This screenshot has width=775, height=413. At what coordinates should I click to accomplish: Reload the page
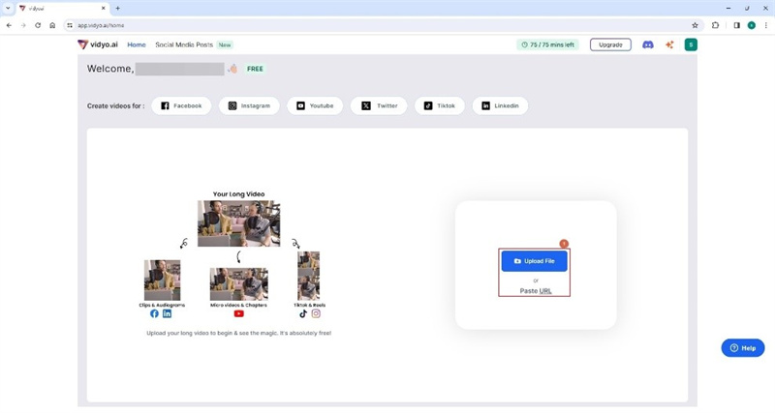pyautogui.click(x=38, y=25)
